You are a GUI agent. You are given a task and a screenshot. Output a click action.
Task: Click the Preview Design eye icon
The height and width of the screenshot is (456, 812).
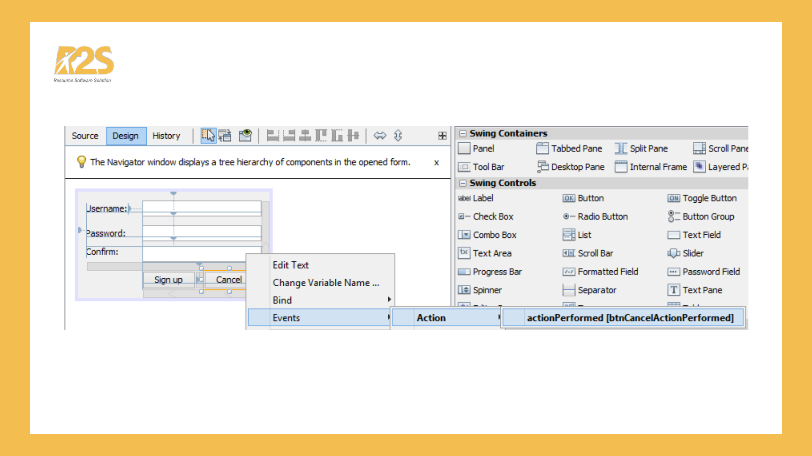pyautogui.click(x=245, y=136)
